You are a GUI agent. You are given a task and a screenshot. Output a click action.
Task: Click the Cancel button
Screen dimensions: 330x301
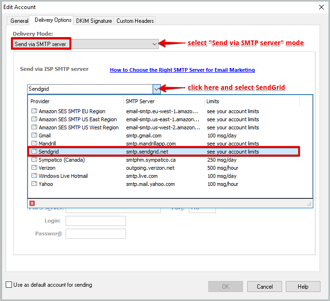(264, 286)
